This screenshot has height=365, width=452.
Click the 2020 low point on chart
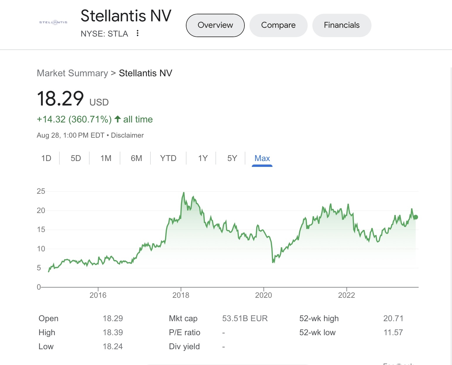273,262
